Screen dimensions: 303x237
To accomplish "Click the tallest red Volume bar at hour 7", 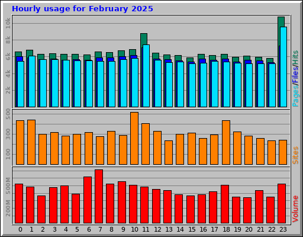I will (99, 196).
